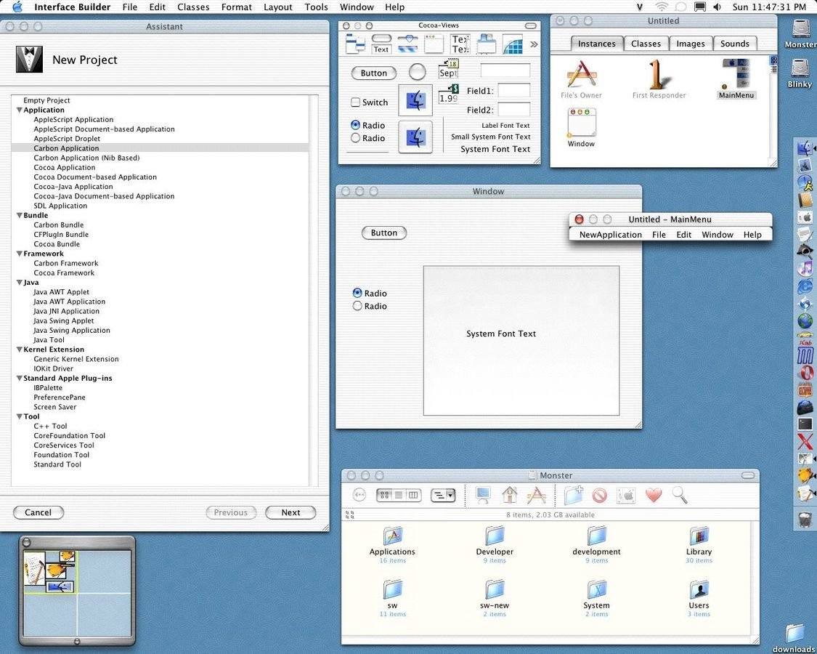Open the graph view palette icon
This screenshot has width=817, height=654.
pyautogui.click(x=513, y=44)
